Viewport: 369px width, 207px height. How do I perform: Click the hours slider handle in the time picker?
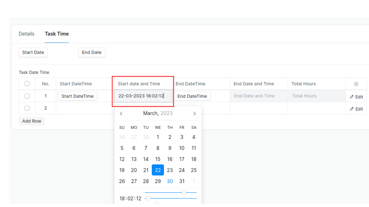(184, 192)
